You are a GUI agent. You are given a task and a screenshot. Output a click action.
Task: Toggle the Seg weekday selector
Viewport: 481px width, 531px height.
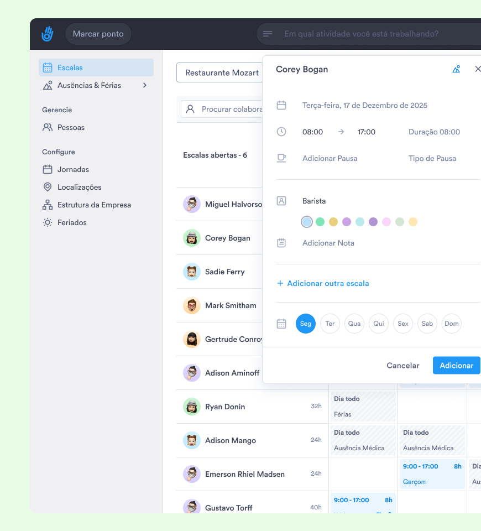(x=306, y=324)
